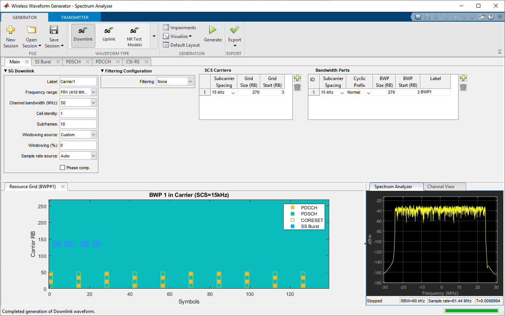
Task: Choose NR Test Models waveform
Action: pos(134,35)
